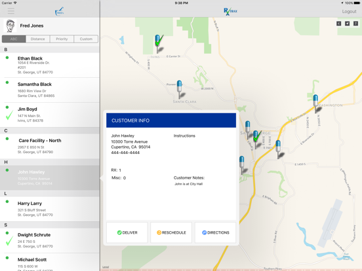
Task: Tap green status dot for John Hawley
Action: (x=7, y=170)
